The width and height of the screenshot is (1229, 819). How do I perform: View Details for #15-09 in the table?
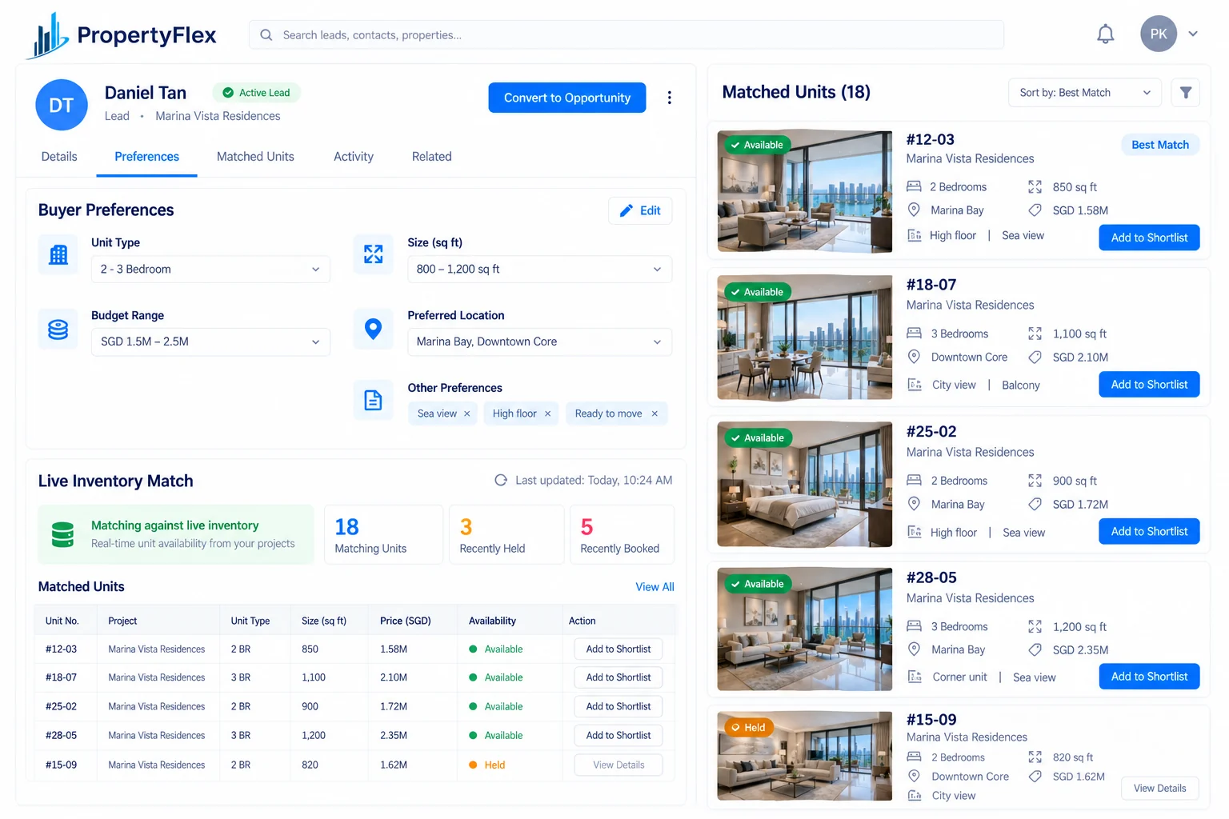[619, 765]
